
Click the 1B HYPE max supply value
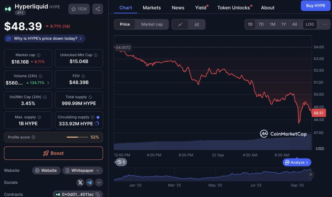pos(28,123)
